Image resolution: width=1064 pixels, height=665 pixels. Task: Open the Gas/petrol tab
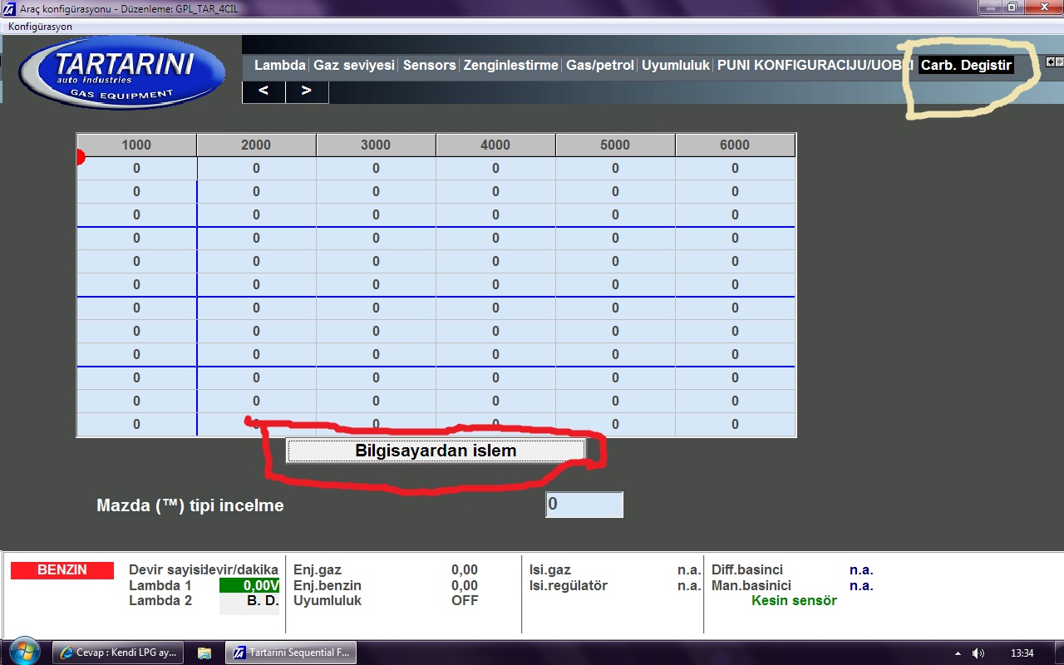pos(599,65)
